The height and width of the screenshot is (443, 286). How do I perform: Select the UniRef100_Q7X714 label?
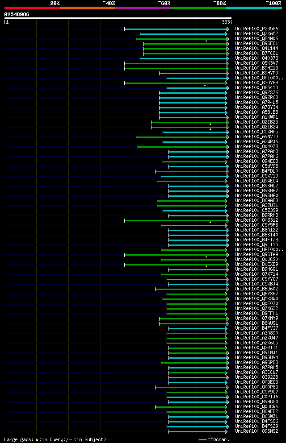pos(257,274)
